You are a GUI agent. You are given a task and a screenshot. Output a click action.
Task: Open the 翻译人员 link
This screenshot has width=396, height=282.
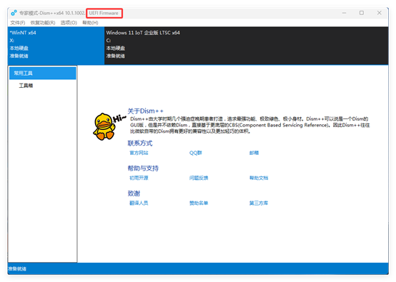139,203
